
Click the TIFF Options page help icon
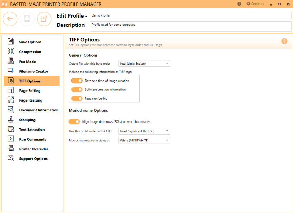[x=284, y=41]
